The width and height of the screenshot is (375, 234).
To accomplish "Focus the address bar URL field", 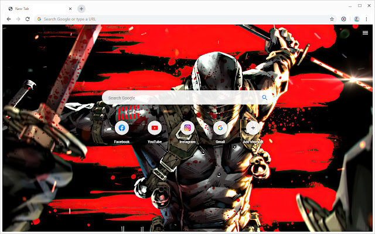I will [185, 19].
